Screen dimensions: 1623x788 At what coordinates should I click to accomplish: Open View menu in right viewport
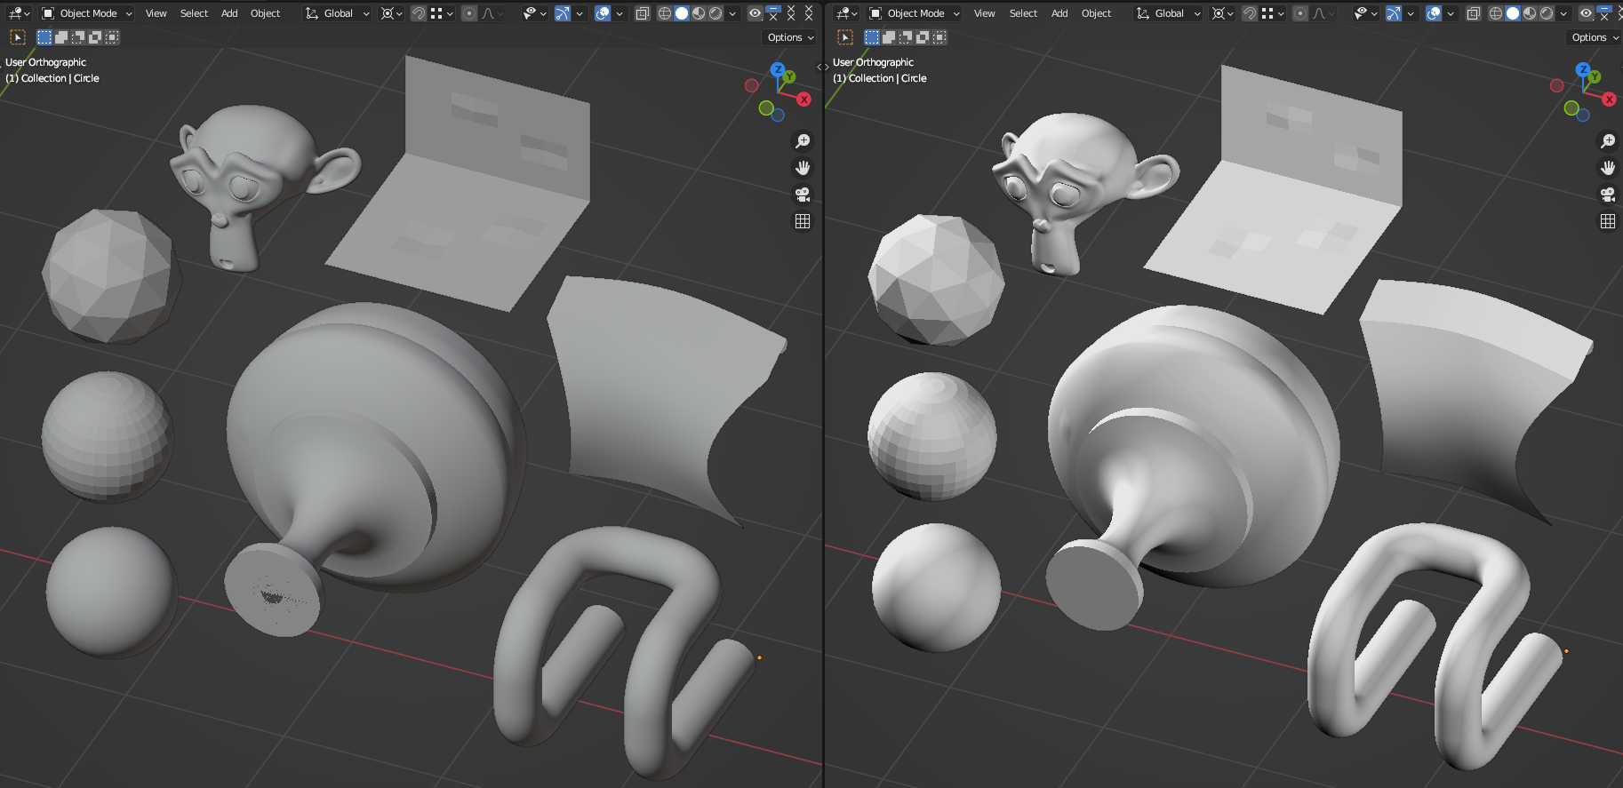tap(984, 13)
